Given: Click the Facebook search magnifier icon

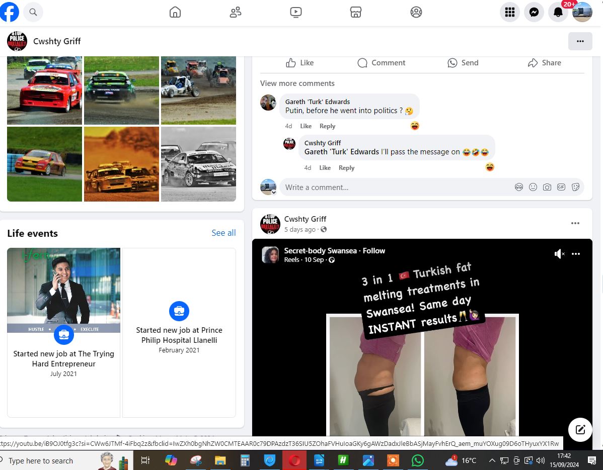Looking at the screenshot, I should tap(33, 13).
